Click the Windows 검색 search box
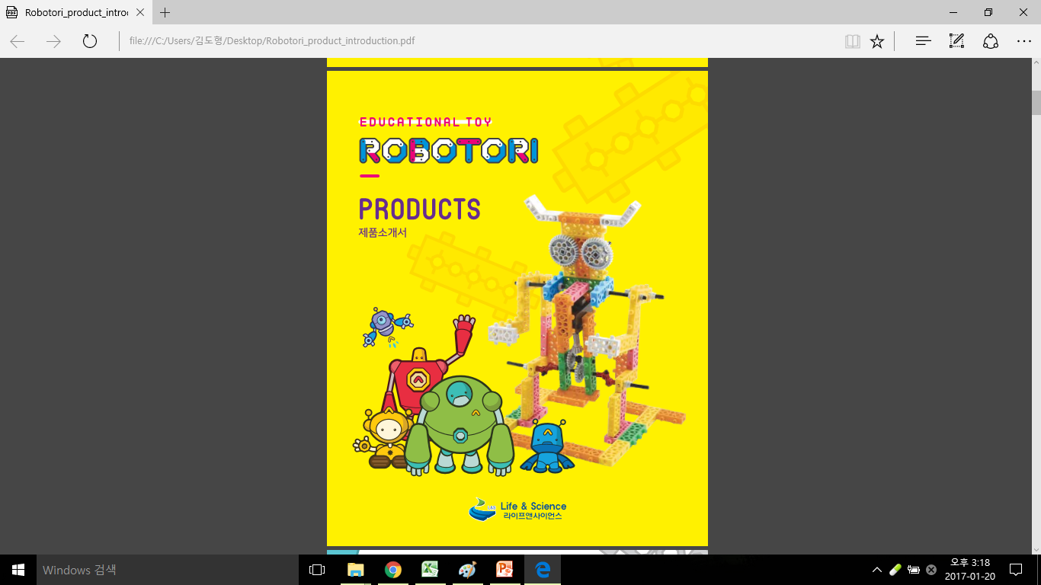This screenshot has width=1041, height=585. coord(168,570)
